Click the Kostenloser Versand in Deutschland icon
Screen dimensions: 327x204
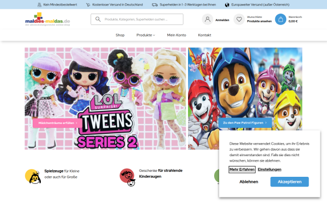88,4
